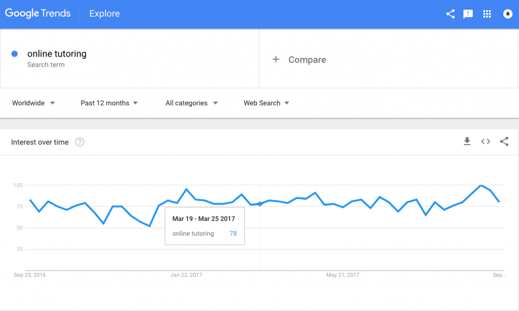The width and height of the screenshot is (519, 311).
Task: Open the Google apps grid
Action: point(487,14)
